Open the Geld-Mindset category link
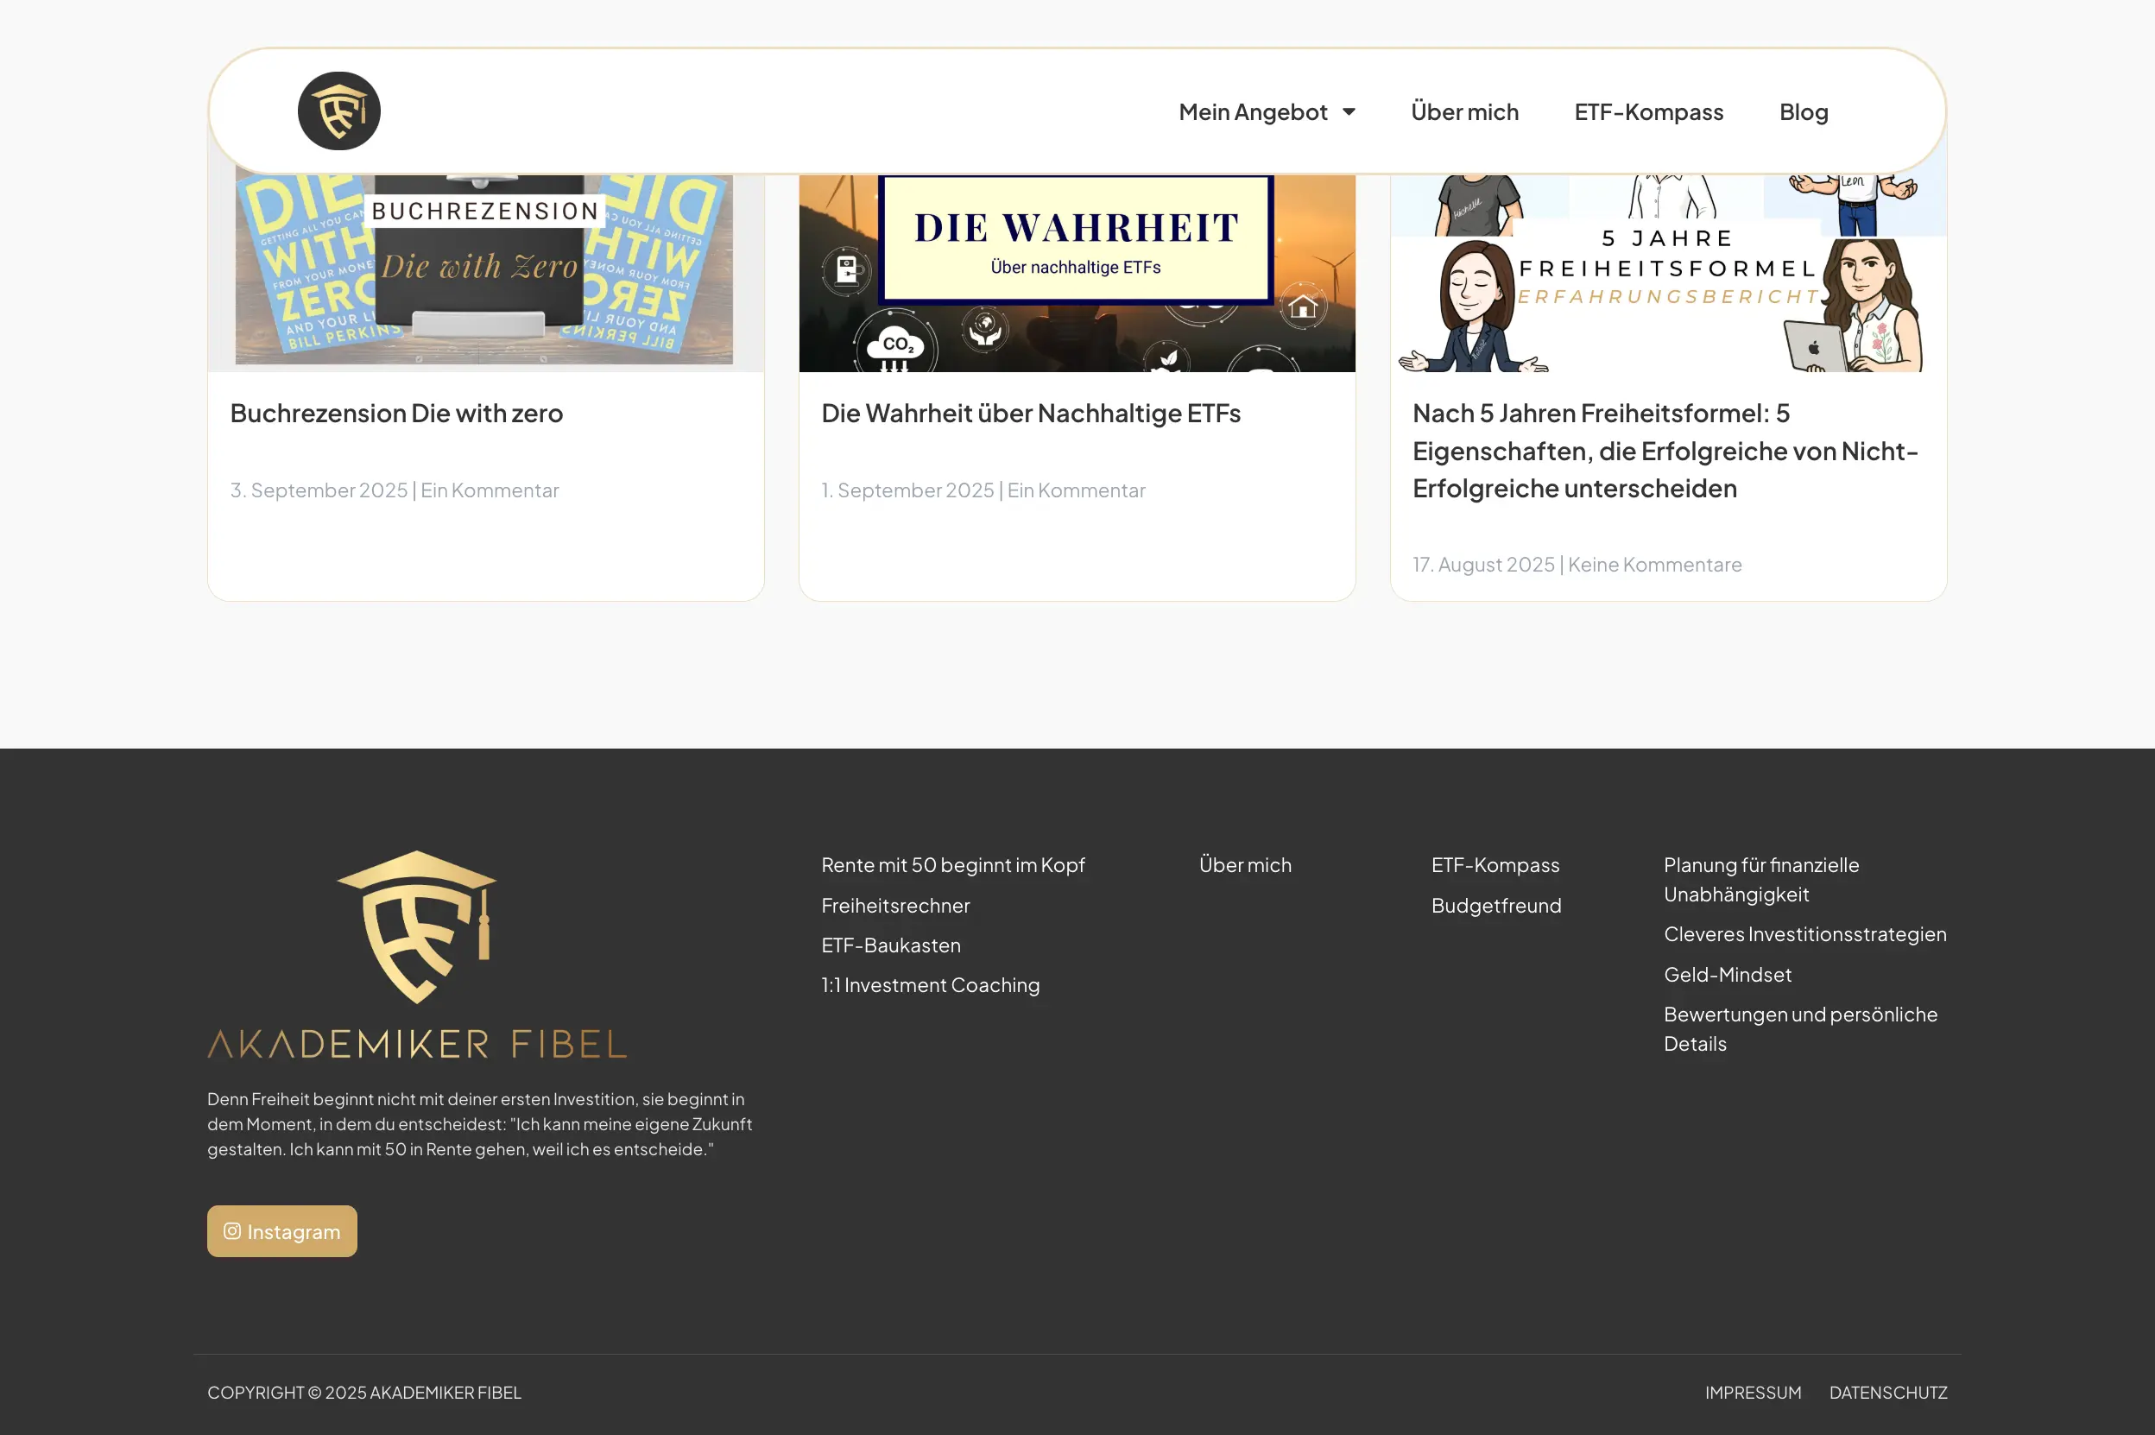The height and width of the screenshot is (1435, 2155). point(1727,975)
